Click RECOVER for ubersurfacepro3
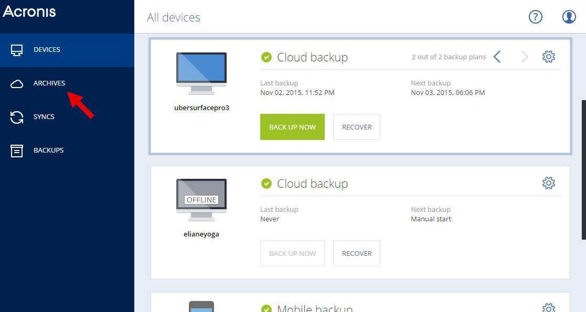586x312 pixels. (357, 127)
